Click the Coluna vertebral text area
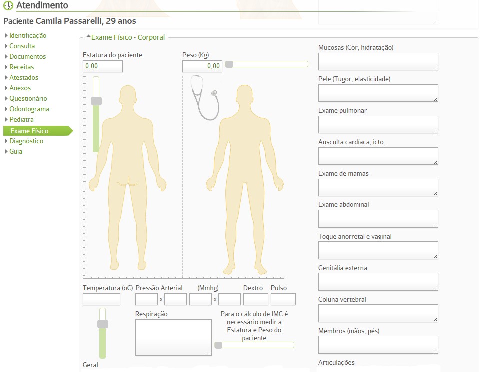The image size is (485, 372). [378, 313]
